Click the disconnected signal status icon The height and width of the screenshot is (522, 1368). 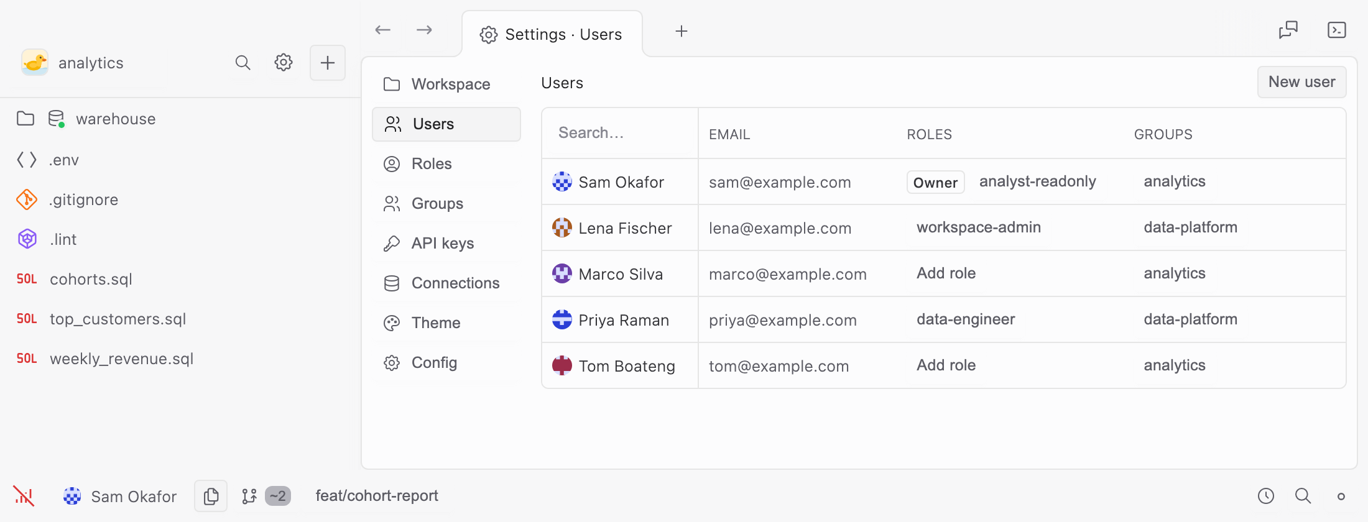tap(24, 496)
